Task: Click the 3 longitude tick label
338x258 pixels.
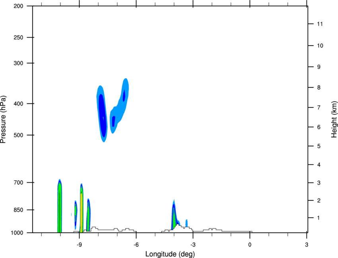Action: pos(307,245)
